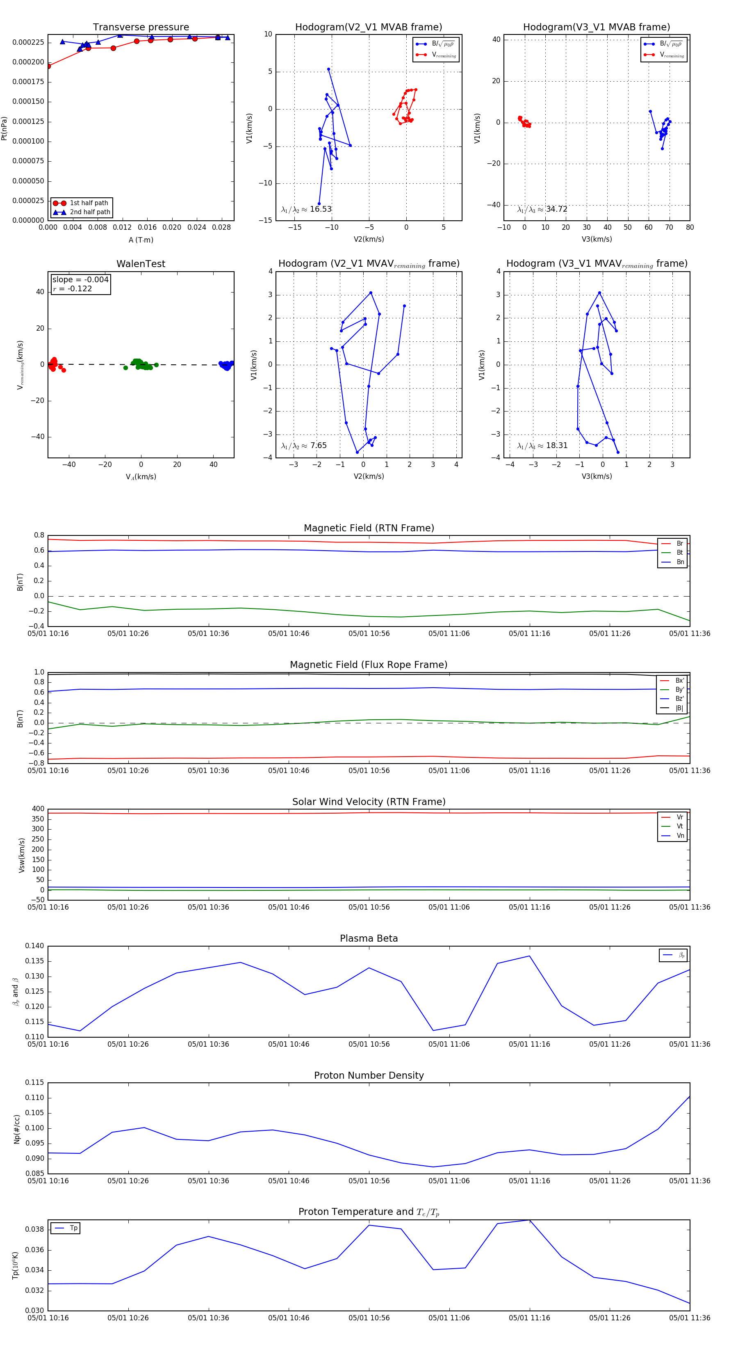Click the "Pt(nPa)" y-axis label
The width and height of the screenshot is (738, 1354).
(4, 128)
